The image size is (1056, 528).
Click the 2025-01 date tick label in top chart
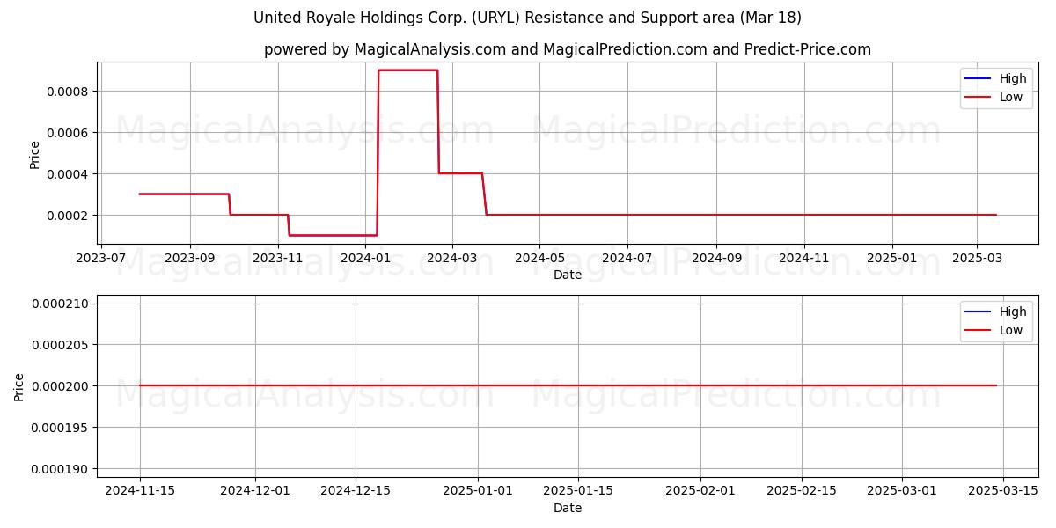[892, 259]
